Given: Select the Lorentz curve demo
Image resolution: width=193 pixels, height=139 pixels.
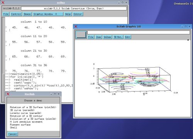Looking at the screenshot, I should point(25,113).
